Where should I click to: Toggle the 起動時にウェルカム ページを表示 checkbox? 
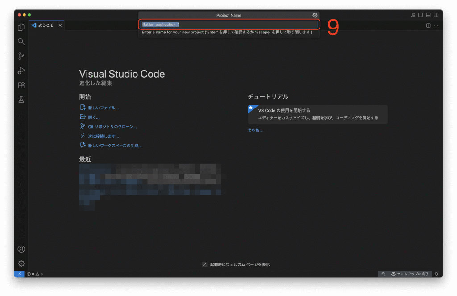click(204, 264)
